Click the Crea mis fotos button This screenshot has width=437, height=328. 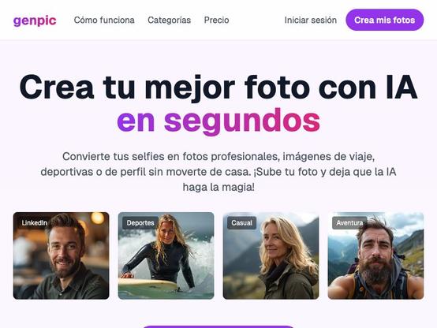(x=385, y=20)
